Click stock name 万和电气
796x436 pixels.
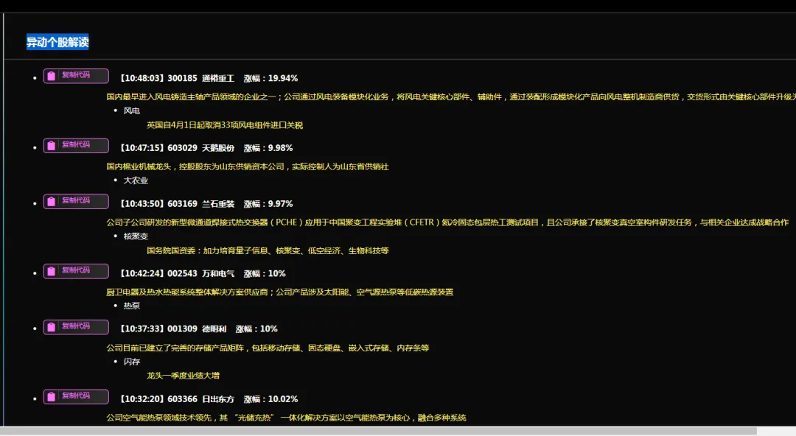(218, 273)
